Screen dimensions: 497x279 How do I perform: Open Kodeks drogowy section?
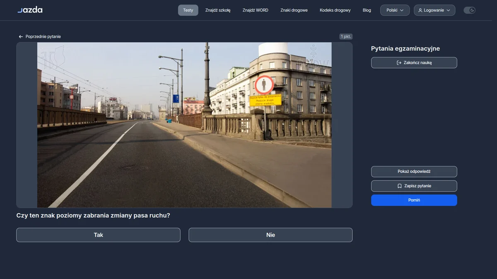[x=335, y=10]
